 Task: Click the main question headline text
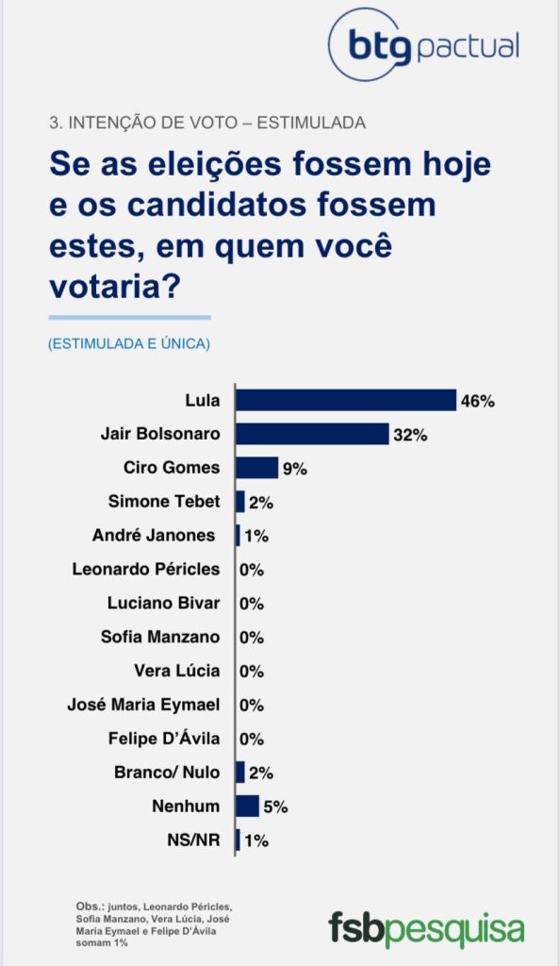coord(271,225)
